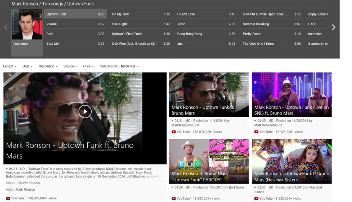Open the Length filter dropdown
The width and height of the screenshot is (352, 202).
(x=10, y=66)
